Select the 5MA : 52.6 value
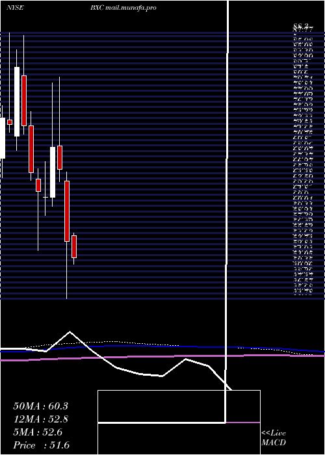Viewport: 325px width, 455px height. point(38,432)
